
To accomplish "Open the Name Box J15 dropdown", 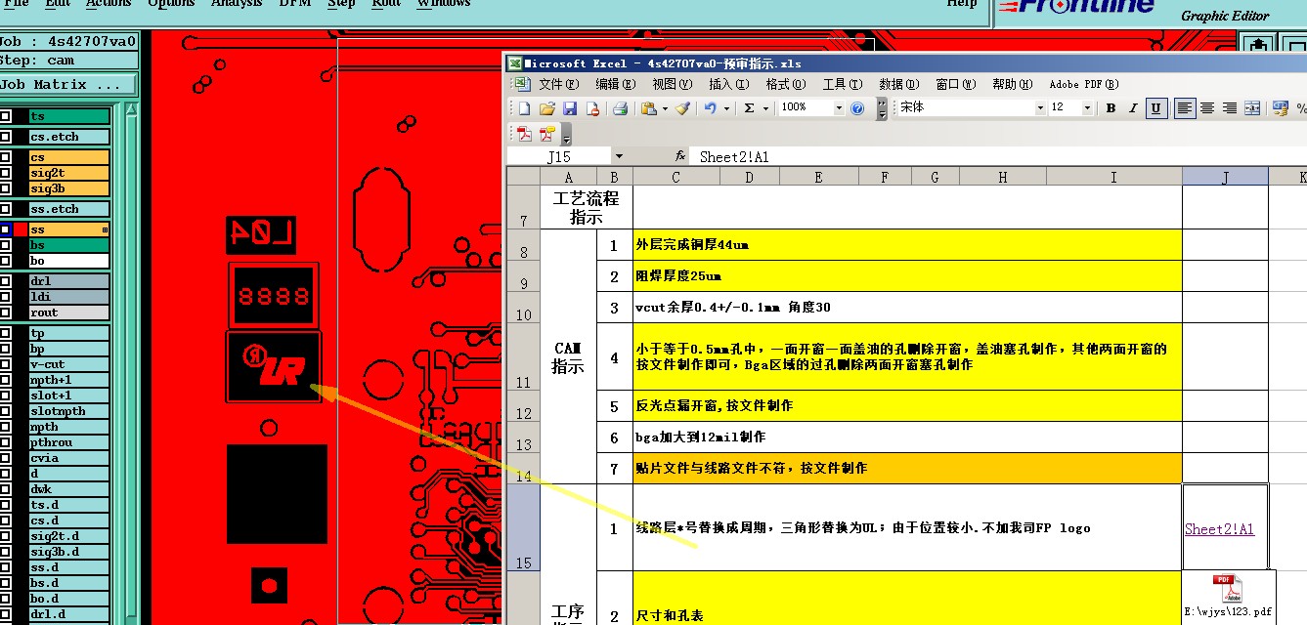I will [x=619, y=156].
